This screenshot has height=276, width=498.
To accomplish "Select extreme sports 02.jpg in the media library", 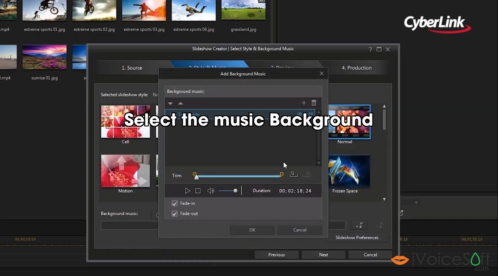I will [94, 10].
